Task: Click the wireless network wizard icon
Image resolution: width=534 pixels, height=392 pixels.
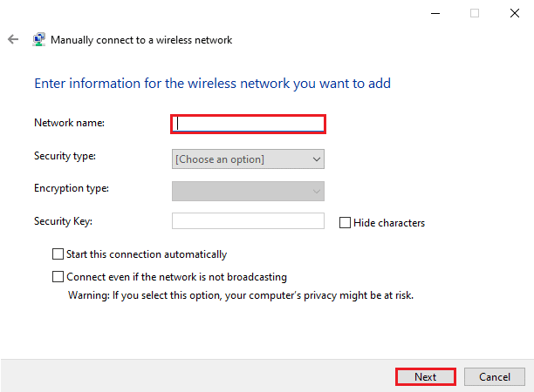Action: (39, 40)
